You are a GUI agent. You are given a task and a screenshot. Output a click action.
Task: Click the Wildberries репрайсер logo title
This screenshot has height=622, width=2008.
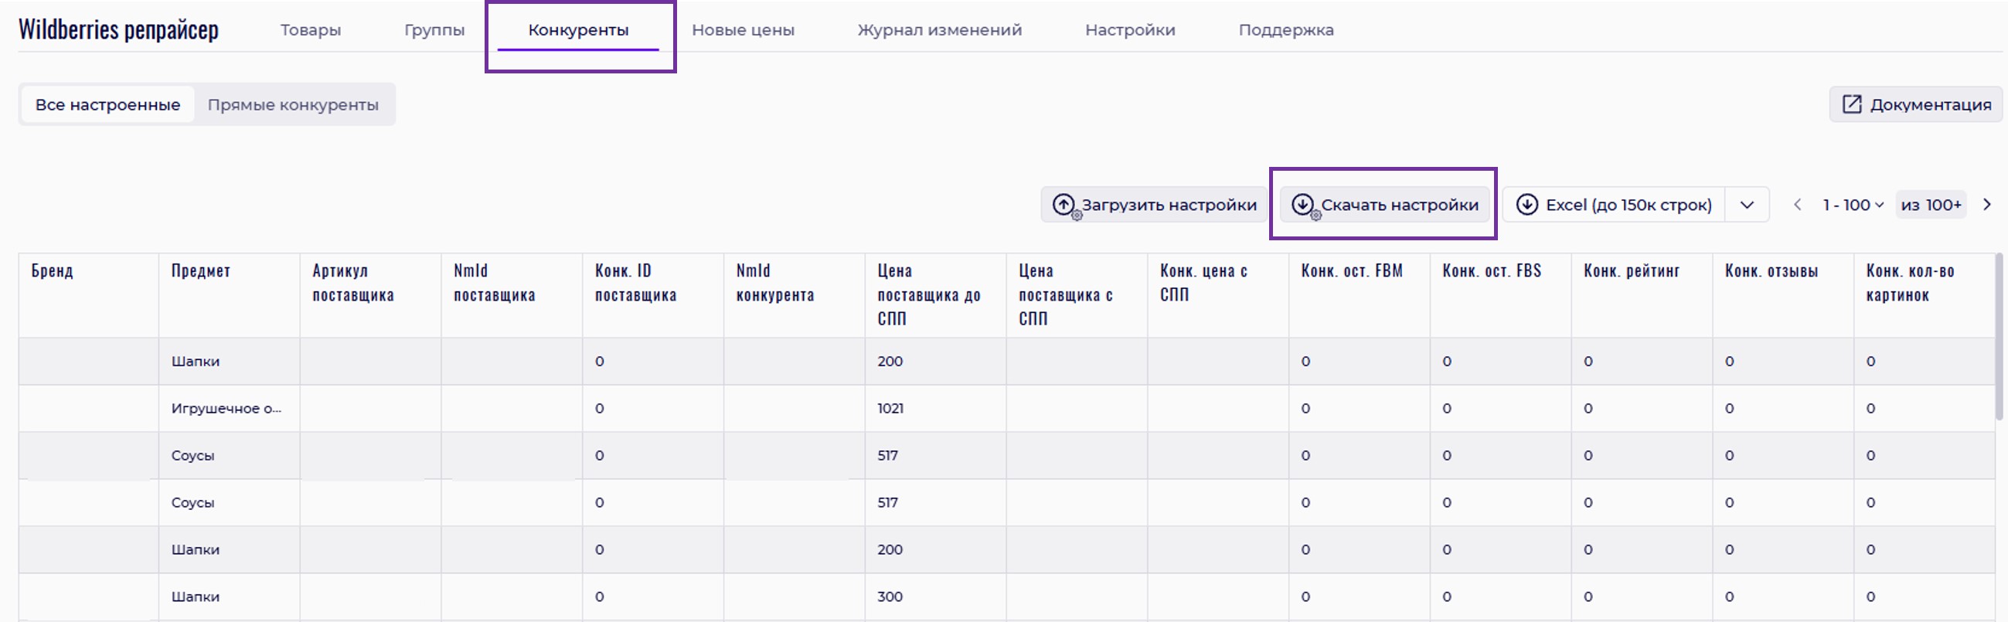118,29
